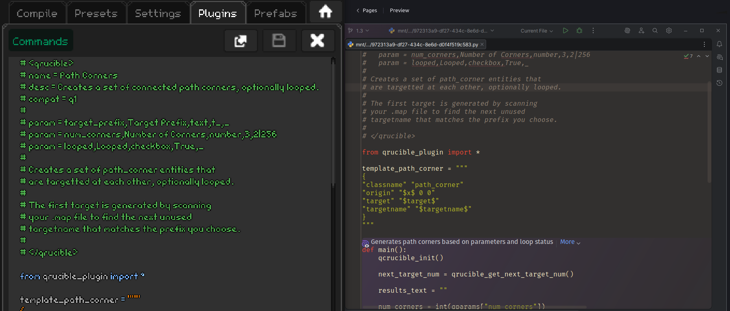The image size is (730, 311).
Task: Select the Commands button
Action: coord(40,41)
